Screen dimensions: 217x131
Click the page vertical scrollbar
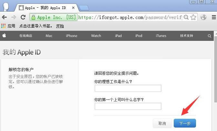click(216, 69)
